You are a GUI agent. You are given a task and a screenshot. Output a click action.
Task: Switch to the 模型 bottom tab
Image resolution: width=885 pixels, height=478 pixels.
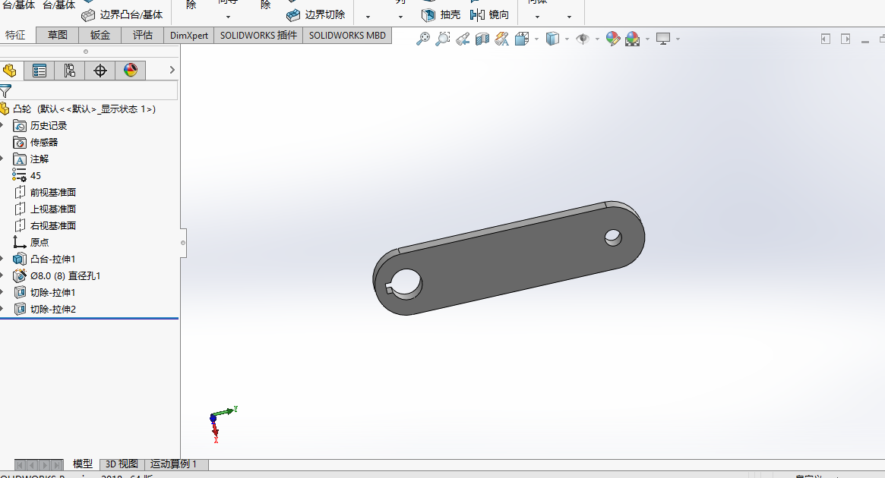click(x=82, y=464)
